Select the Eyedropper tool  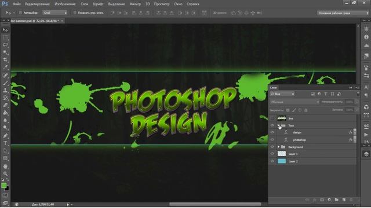[x=5, y=68]
